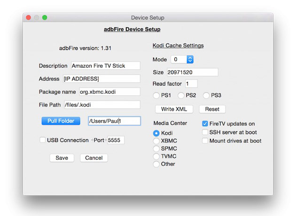
Task: Click the Write XML button
Action: click(174, 109)
